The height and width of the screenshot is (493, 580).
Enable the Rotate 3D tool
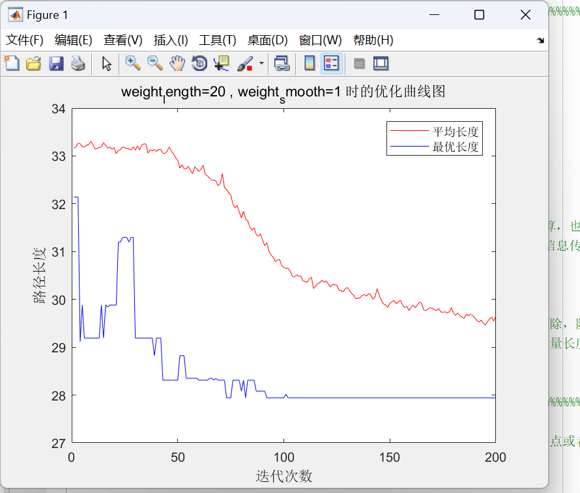click(199, 63)
